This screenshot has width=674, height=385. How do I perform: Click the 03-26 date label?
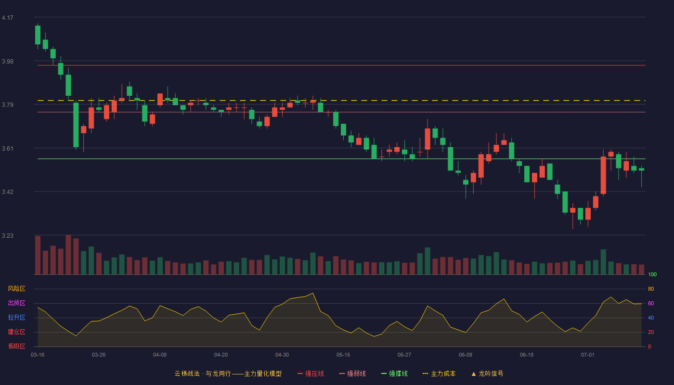coord(99,355)
